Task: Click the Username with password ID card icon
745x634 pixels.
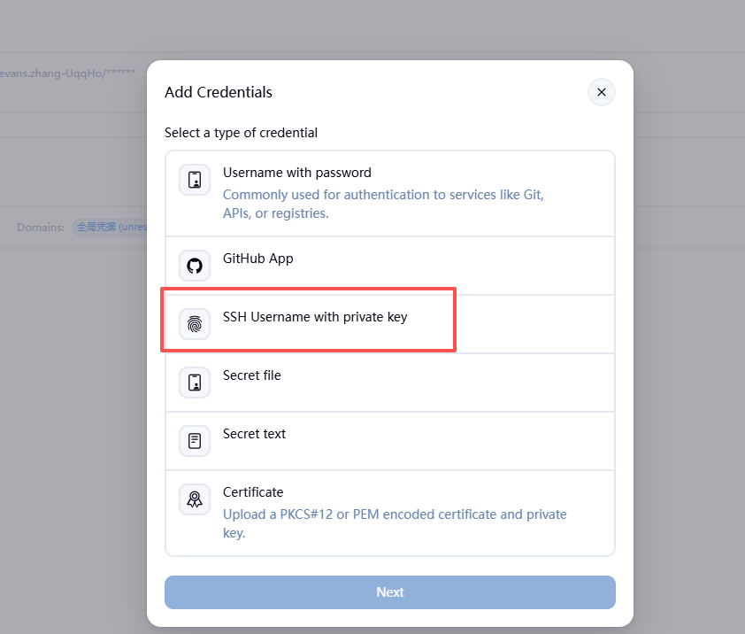Action: coord(195,180)
